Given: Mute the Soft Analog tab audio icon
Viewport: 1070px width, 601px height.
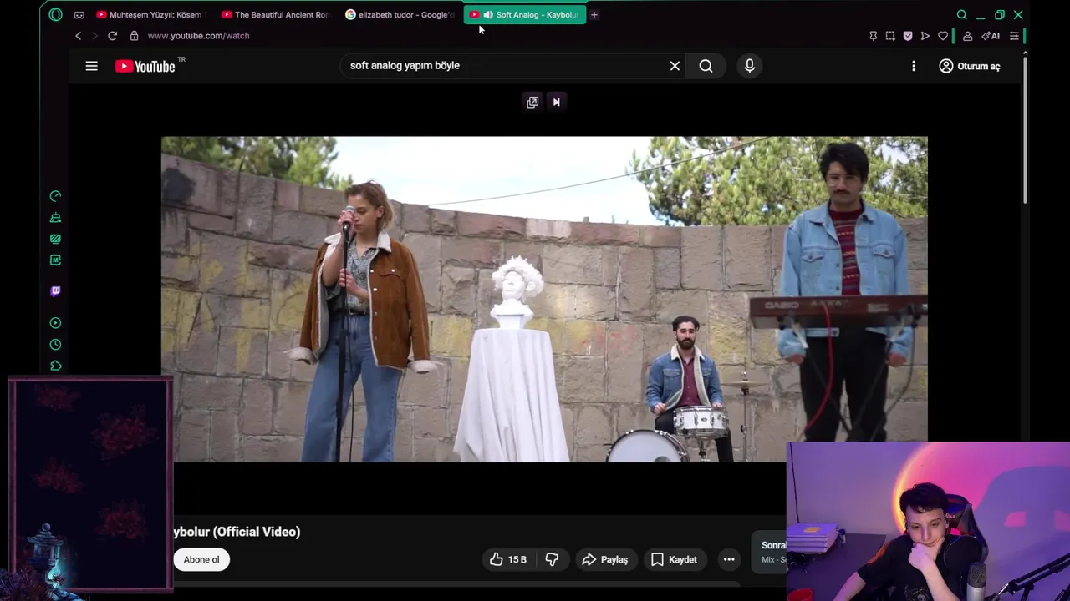Looking at the screenshot, I should pos(488,15).
